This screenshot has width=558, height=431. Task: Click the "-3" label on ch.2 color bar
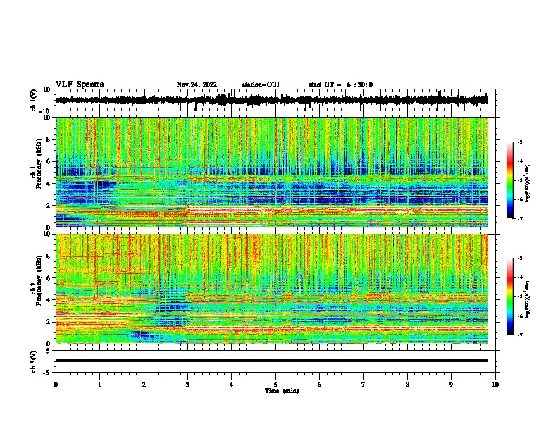tap(519, 258)
